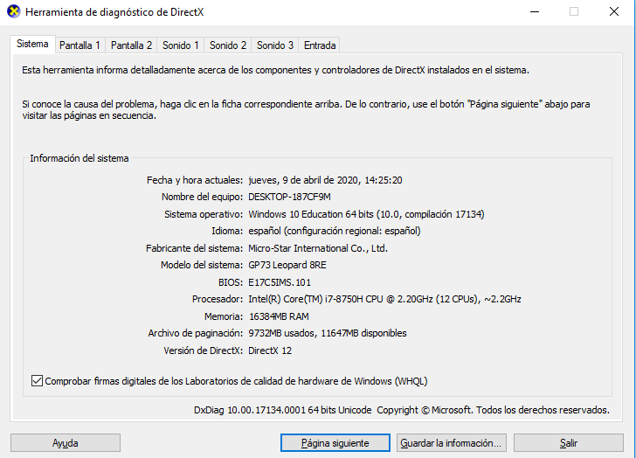This screenshot has width=636, height=458.
Task: Click the DxDiag 10.00.17134.0001 version text
Action: tap(283, 410)
